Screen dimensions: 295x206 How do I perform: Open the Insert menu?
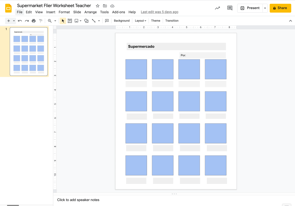coord(51,12)
